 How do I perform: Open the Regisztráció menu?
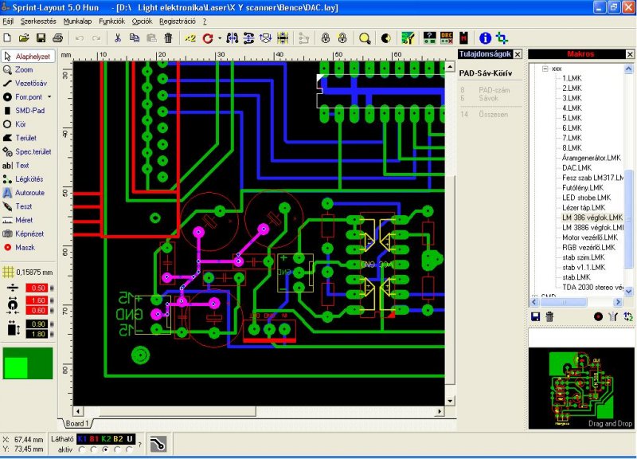[177, 22]
